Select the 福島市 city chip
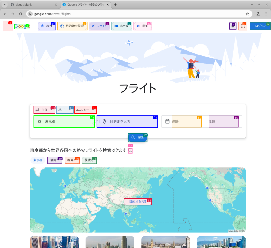The width and height of the screenshot is (271, 248). point(72,160)
